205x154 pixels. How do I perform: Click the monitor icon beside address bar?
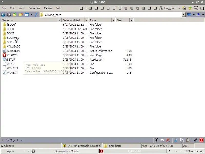point(189,15)
